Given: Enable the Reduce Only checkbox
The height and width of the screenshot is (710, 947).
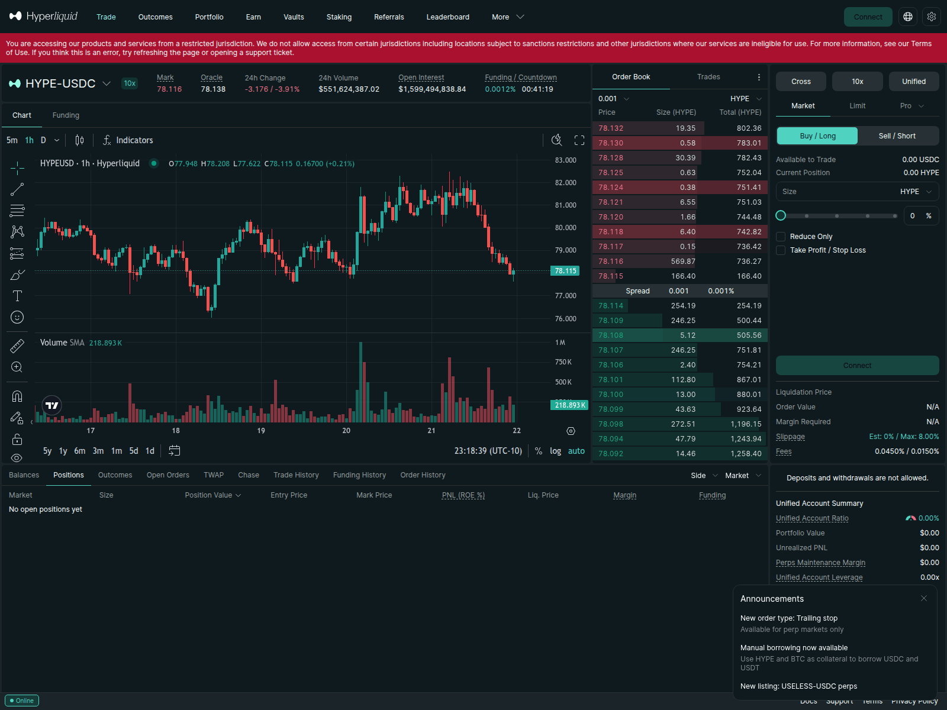Looking at the screenshot, I should pyautogui.click(x=781, y=237).
